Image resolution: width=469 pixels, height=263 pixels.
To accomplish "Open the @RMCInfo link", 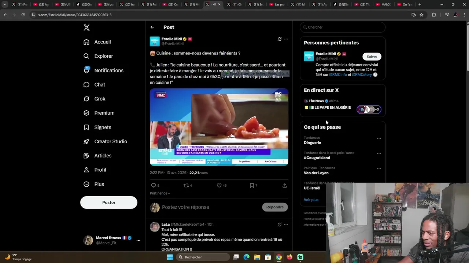I will (338, 75).
